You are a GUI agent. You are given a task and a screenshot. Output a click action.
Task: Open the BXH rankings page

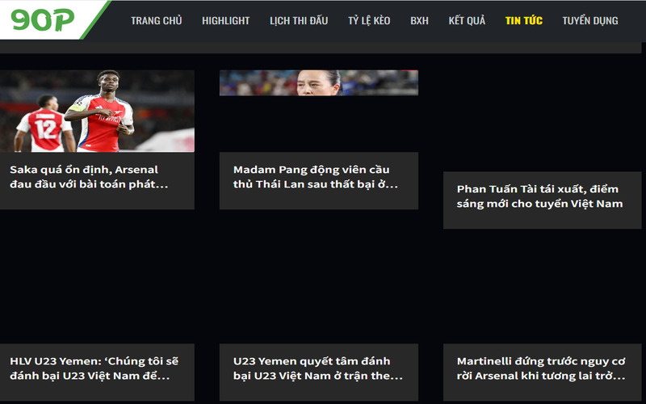(419, 21)
